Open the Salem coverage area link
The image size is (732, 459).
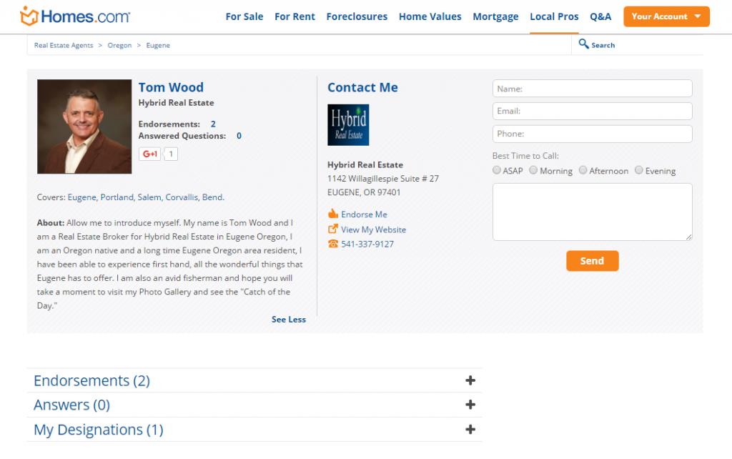[149, 197]
